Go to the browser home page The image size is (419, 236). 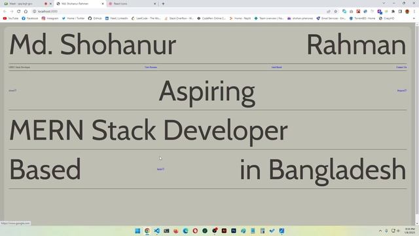click(26, 12)
